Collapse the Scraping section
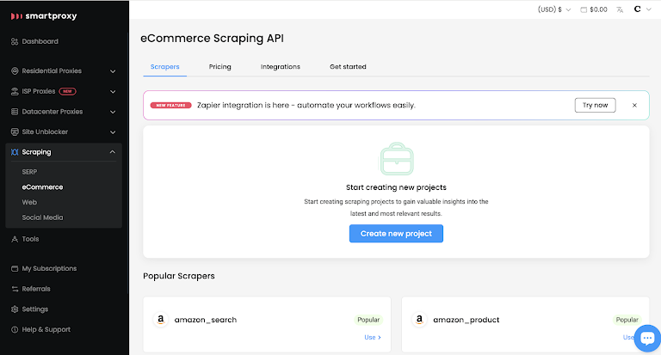The image size is (661, 355). [x=113, y=152]
